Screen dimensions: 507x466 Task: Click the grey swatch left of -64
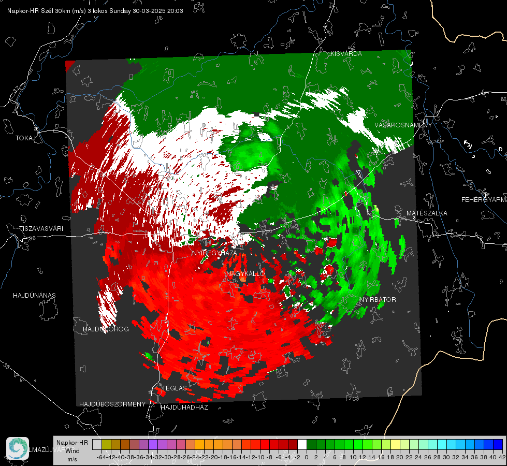tap(97, 444)
